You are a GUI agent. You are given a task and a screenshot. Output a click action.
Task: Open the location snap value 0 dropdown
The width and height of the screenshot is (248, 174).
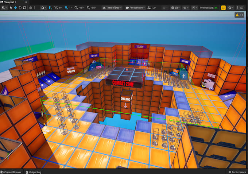click(x=61, y=8)
